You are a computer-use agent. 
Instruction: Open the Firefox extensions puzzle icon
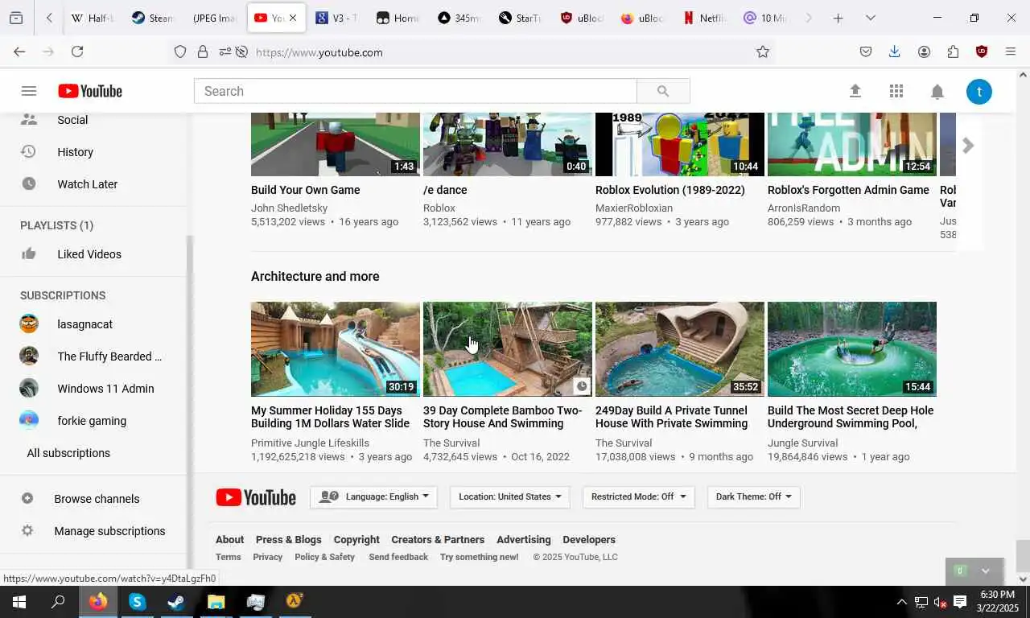click(953, 51)
